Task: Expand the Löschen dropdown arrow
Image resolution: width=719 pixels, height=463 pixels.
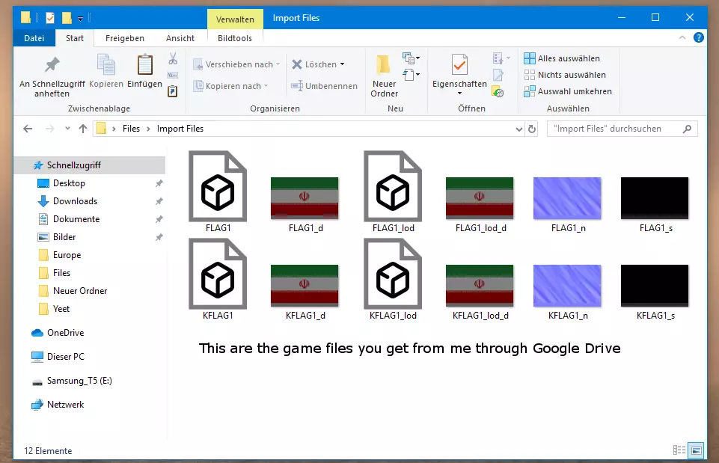Action: (x=342, y=64)
